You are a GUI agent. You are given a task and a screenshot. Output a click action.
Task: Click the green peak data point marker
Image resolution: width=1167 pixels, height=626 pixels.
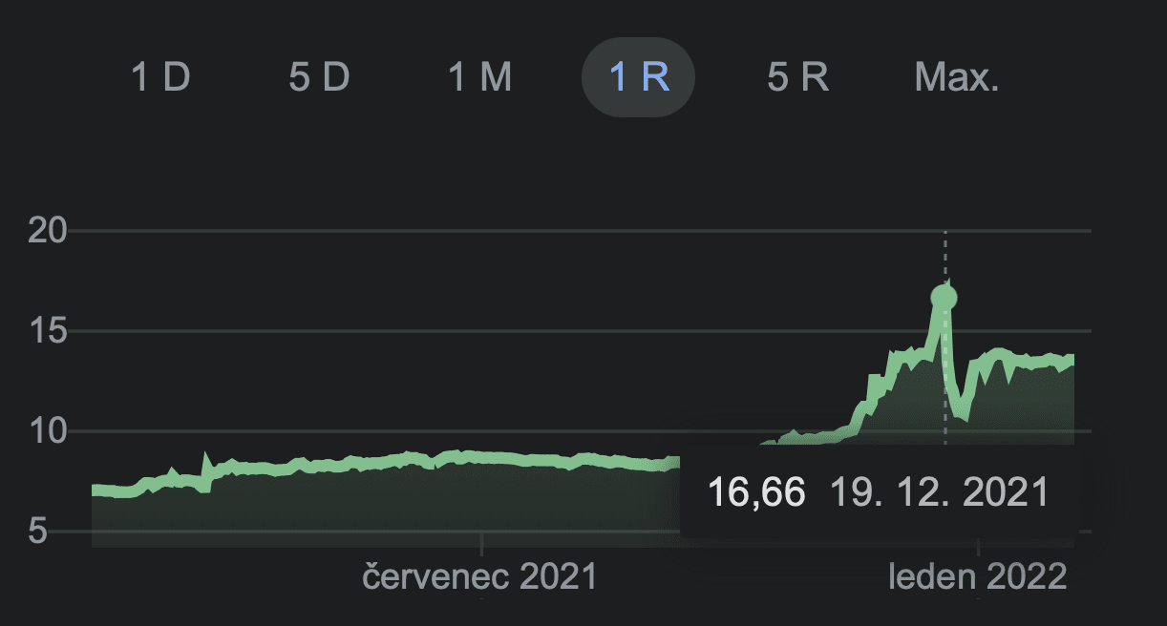coord(944,298)
